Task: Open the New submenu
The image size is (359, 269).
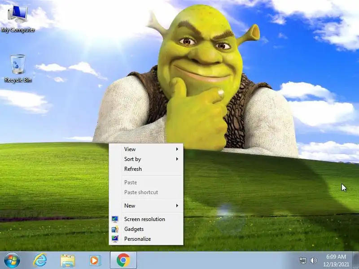Action: [146, 206]
